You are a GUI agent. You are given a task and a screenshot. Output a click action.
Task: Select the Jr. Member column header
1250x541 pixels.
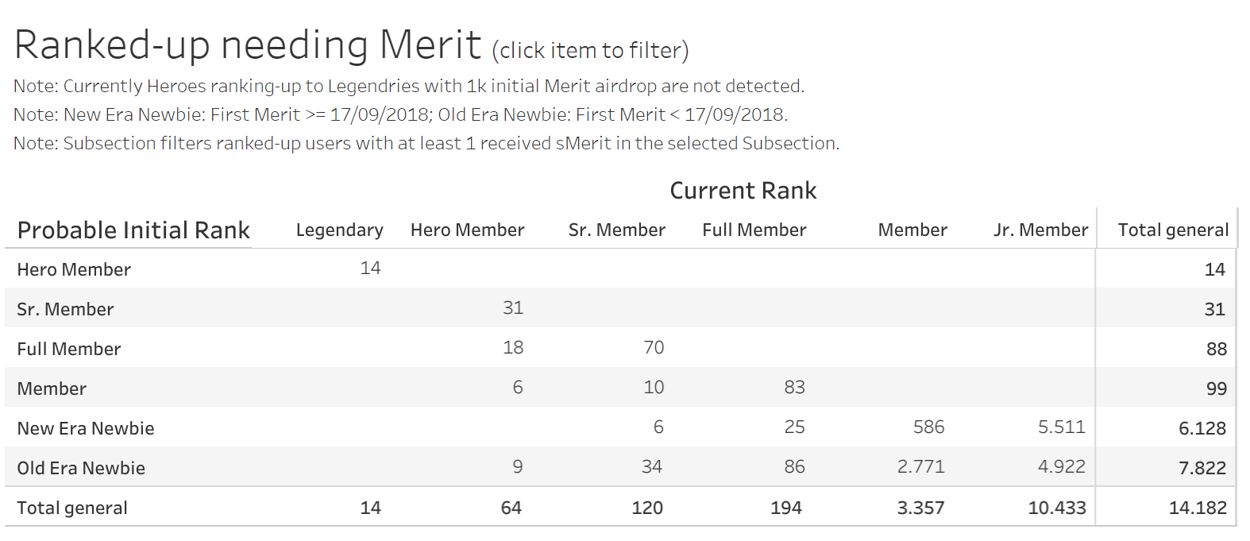[1041, 230]
